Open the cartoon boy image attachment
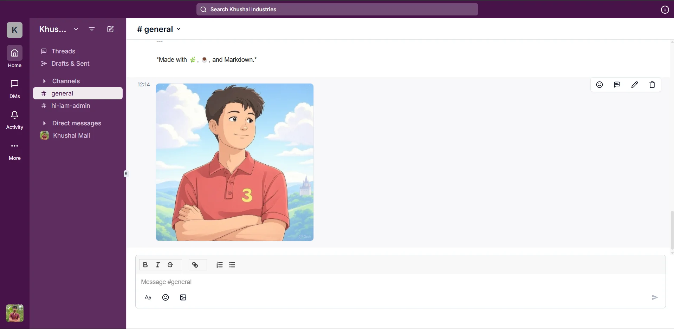This screenshot has height=329, width=674. coord(235,162)
